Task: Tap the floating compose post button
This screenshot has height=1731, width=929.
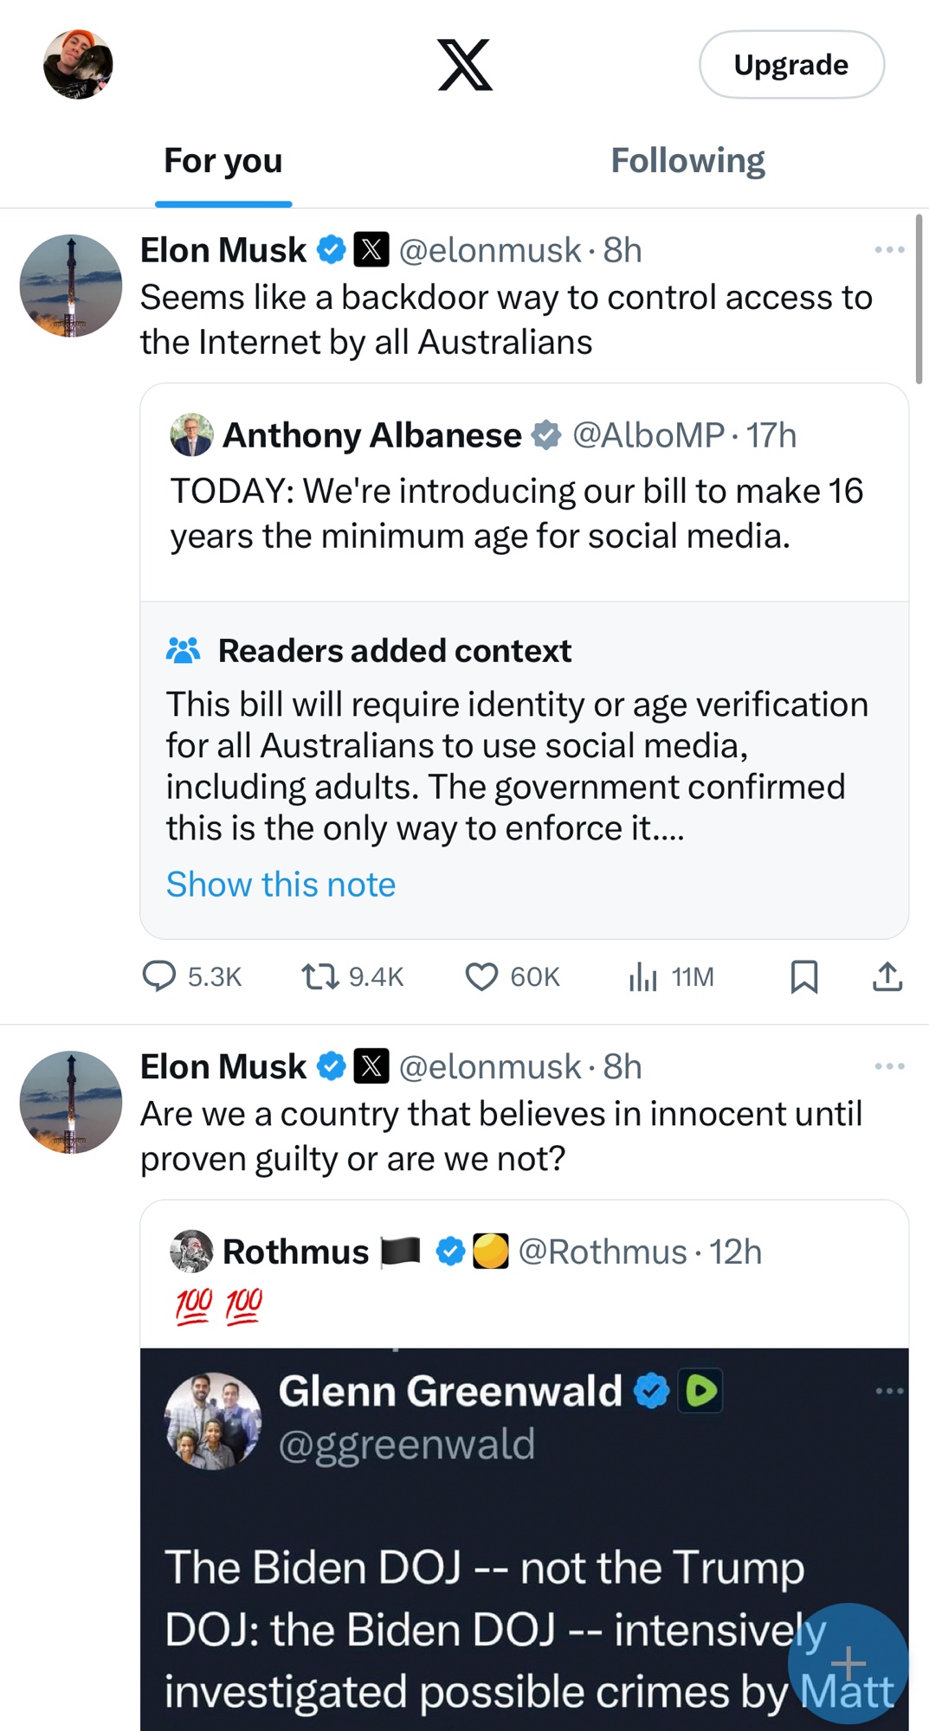Action: pyautogui.click(x=848, y=1663)
